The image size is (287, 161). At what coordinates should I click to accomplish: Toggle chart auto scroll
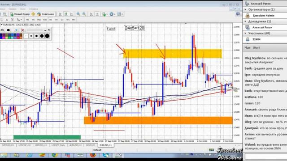point(91,14)
